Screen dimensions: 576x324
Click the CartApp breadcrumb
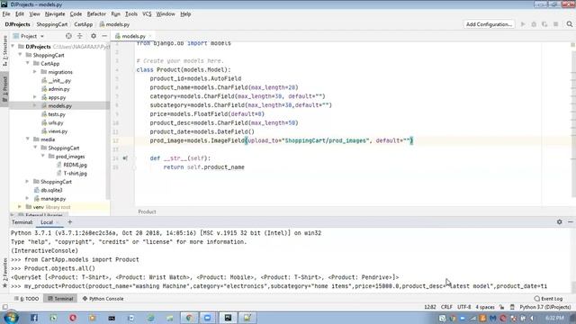[84, 24]
